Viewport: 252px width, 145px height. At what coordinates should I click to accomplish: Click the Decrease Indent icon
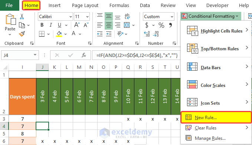coord(100,34)
